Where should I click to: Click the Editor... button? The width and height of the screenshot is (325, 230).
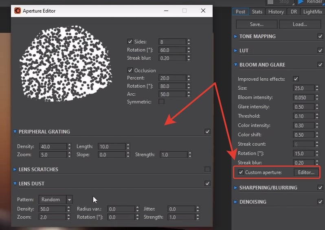(306, 172)
